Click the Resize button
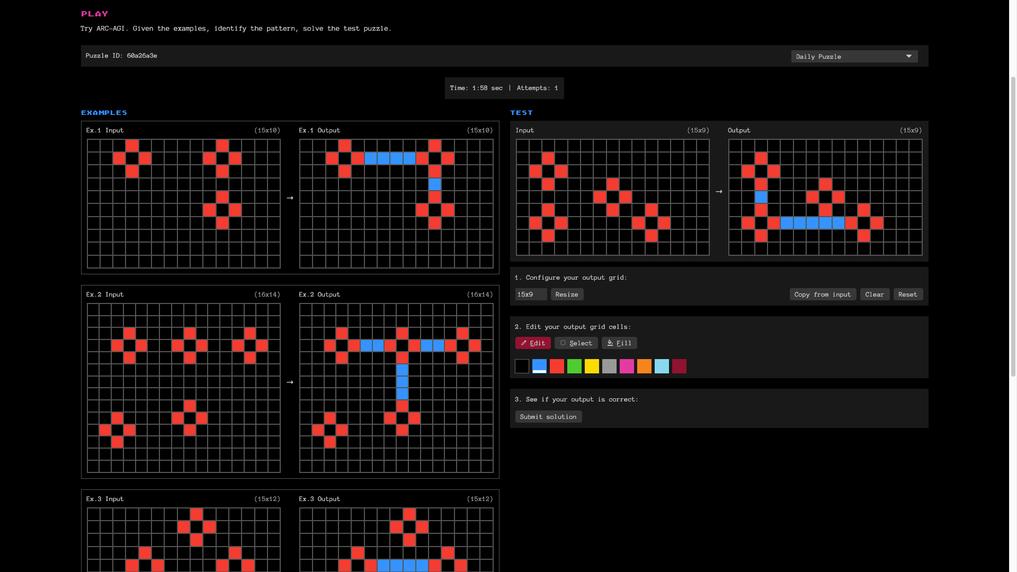Image resolution: width=1017 pixels, height=572 pixels. click(x=567, y=294)
